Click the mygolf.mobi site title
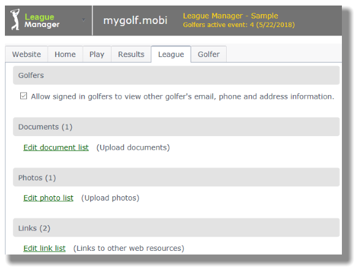This screenshot has width=356, height=268. [135, 20]
